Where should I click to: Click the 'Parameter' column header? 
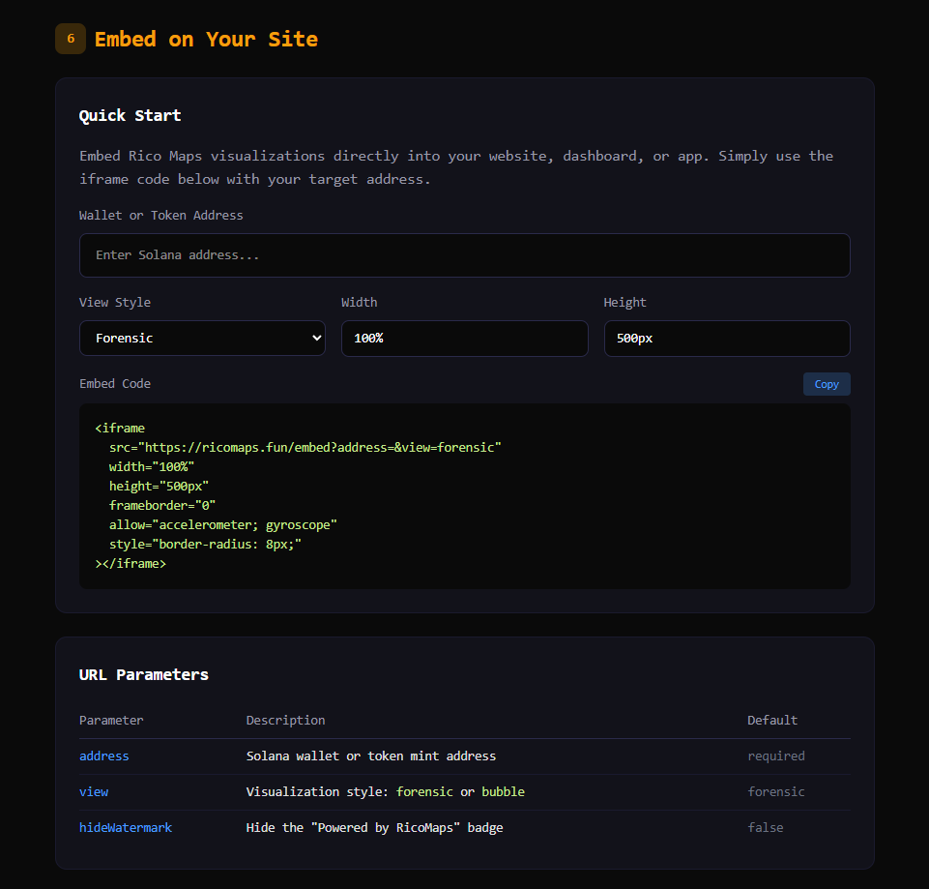(x=111, y=720)
